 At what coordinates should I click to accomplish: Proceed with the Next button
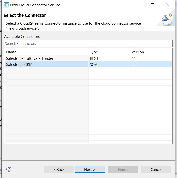coord(90,169)
